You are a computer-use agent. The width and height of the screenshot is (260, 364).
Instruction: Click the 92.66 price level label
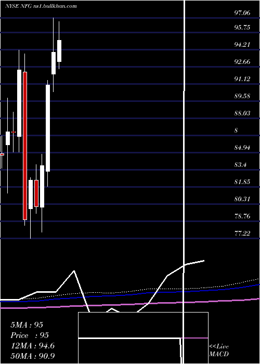pyautogui.click(x=242, y=62)
